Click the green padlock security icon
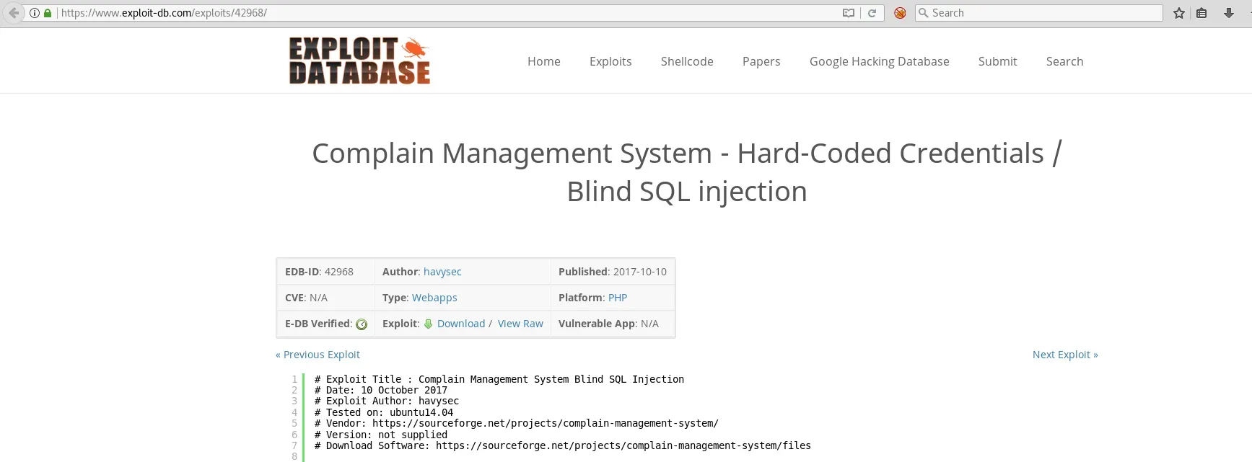 [48, 13]
